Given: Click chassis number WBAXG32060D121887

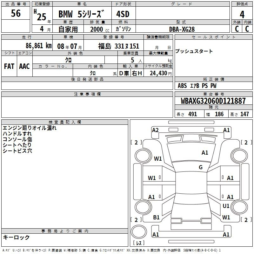Looking at the screenshot, I should 213,101.
